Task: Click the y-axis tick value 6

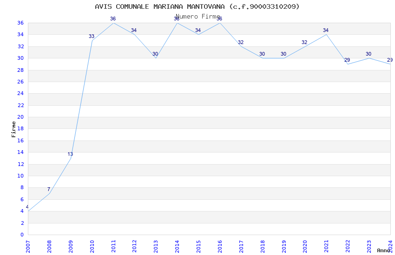Action: (22, 199)
